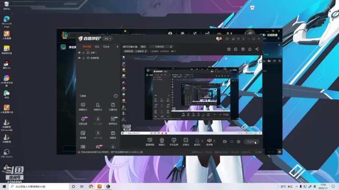The width and height of the screenshot is (339, 190).
Task: Click the League client logo behind the window
Action: [65, 35]
